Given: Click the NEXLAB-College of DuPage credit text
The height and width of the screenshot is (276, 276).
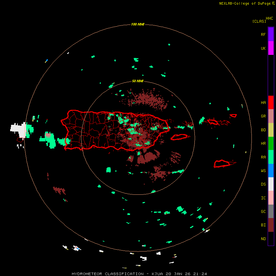Looking at the screenshot, I should tap(245, 3).
